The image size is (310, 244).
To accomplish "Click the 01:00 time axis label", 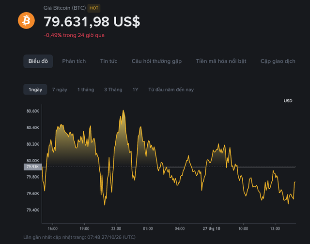I will 148,229.
